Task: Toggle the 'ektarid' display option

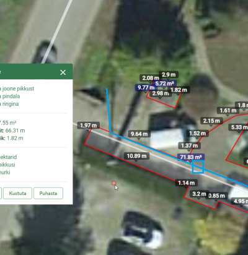Action: click(8, 157)
